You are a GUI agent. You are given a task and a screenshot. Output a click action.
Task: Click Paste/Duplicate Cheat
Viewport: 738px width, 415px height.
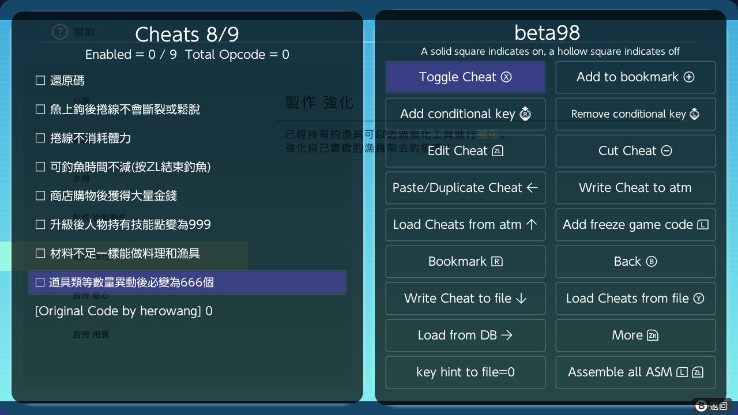tap(465, 187)
